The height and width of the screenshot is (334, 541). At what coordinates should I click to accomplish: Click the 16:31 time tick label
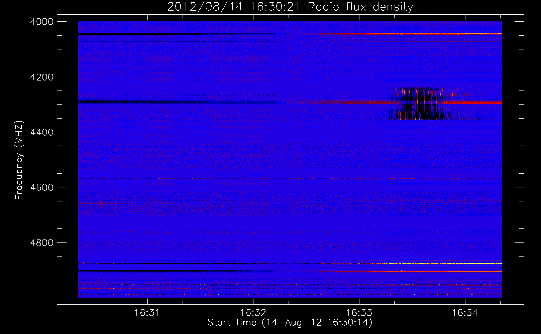point(147,313)
